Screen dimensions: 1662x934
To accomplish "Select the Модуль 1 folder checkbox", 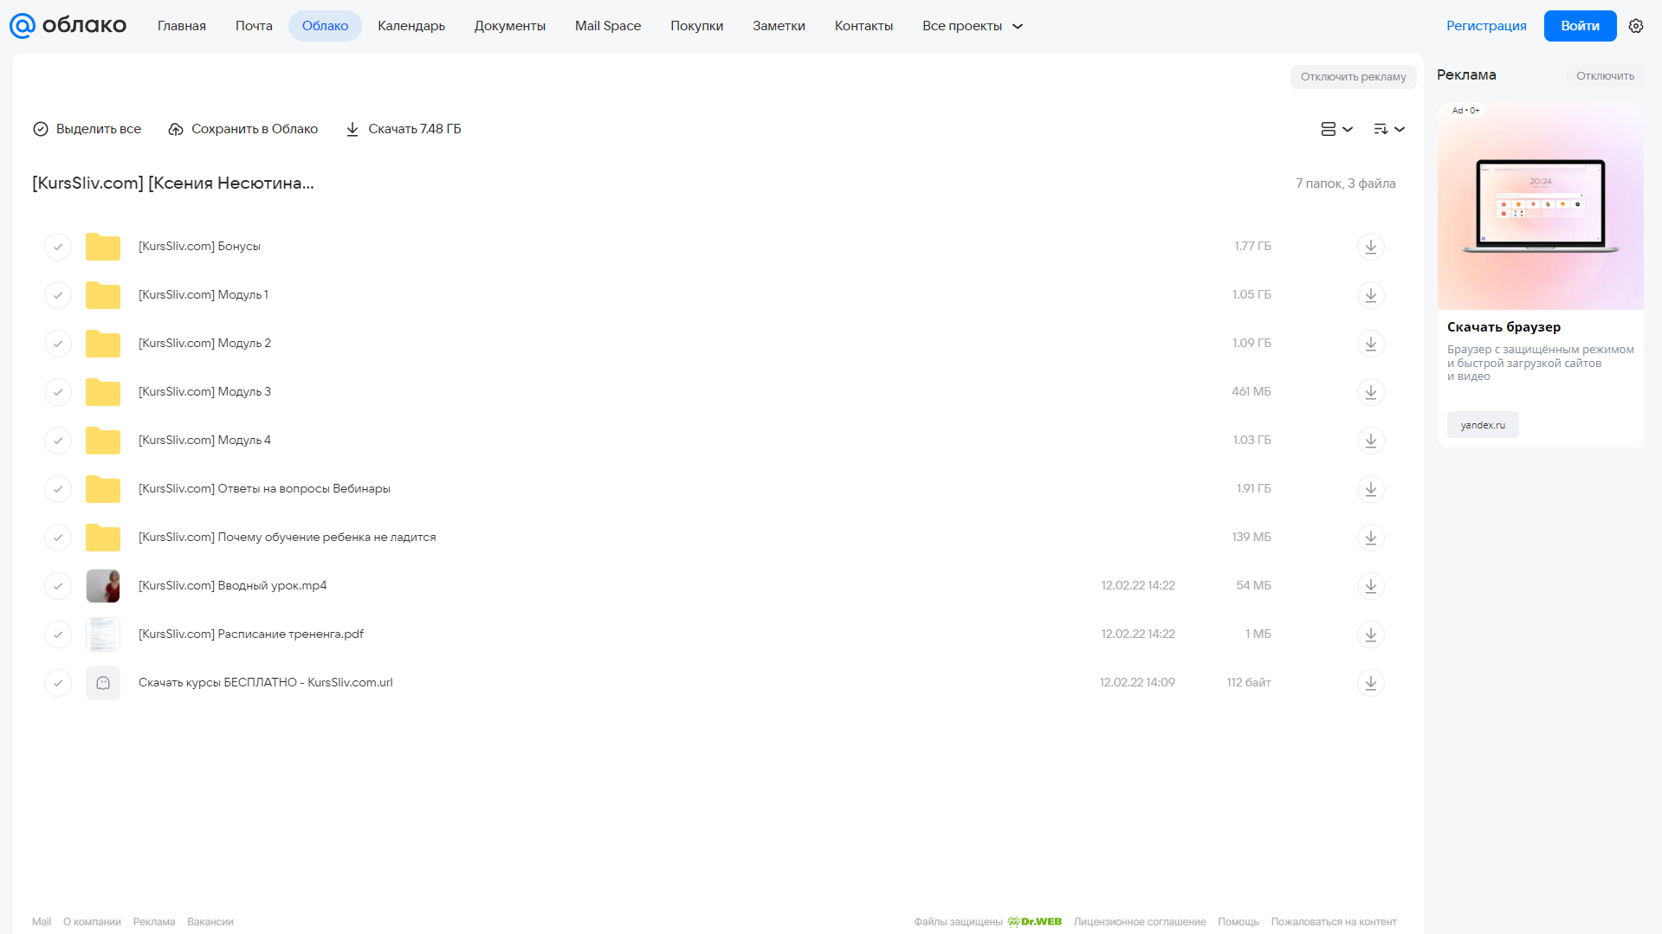I will coord(58,295).
